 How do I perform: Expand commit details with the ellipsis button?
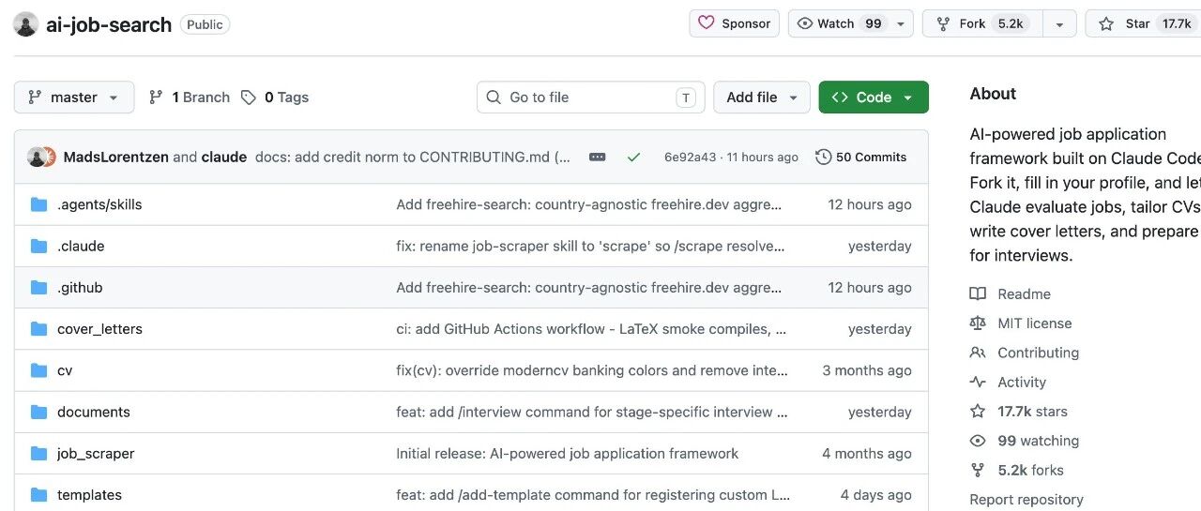click(x=598, y=157)
